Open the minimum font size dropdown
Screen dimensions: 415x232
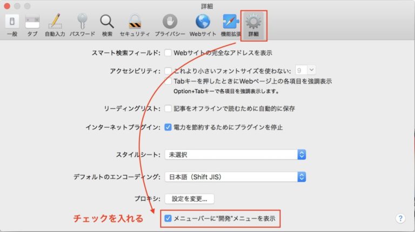click(305, 70)
